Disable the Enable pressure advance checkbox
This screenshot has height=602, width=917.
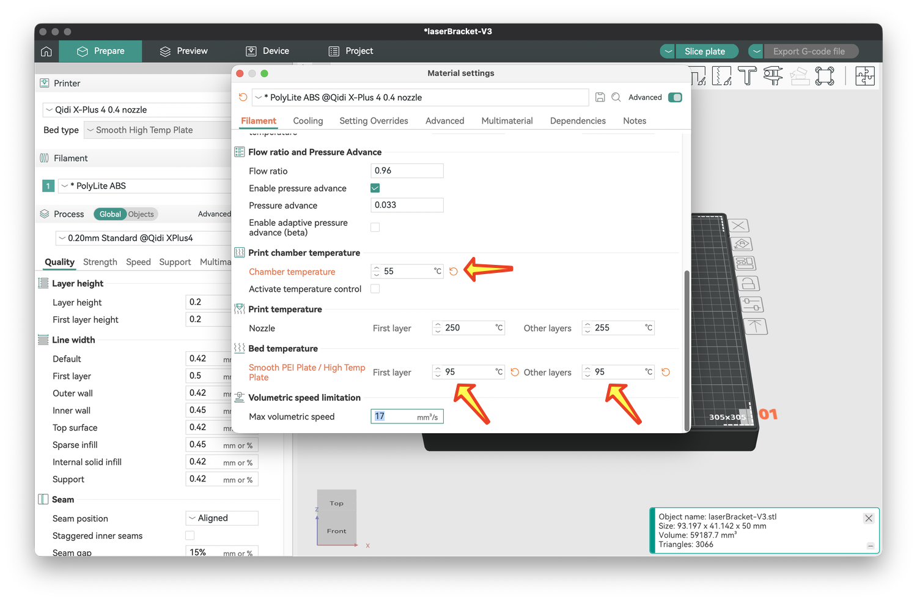click(x=375, y=188)
